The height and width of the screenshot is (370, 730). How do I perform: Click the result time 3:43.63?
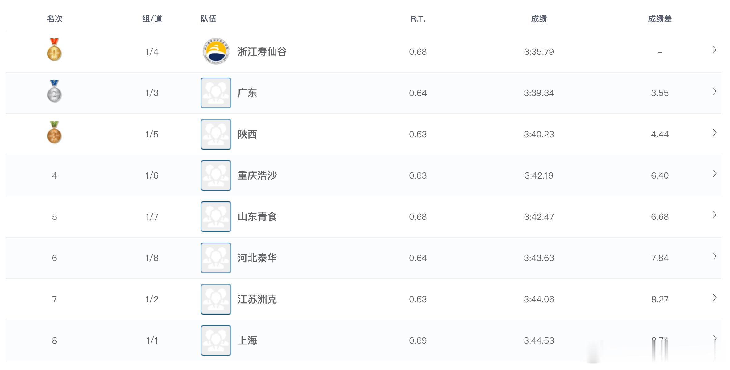click(x=539, y=258)
